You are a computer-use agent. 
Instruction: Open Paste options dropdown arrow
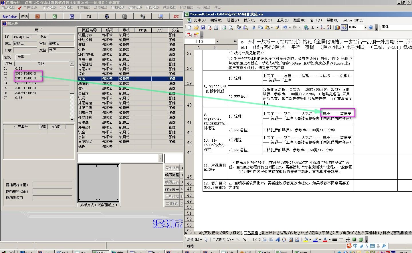[x=272, y=27]
